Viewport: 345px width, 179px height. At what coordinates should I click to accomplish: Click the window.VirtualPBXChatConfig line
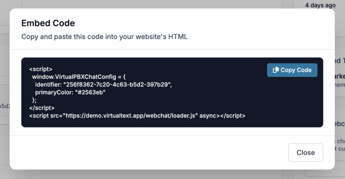tap(79, 77)
